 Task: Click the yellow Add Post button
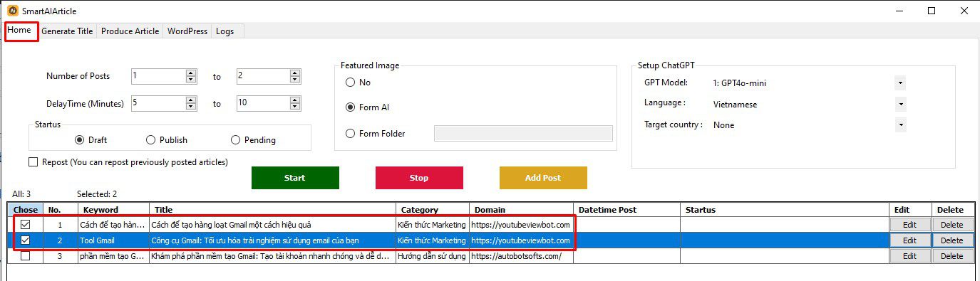pyautogui.click(x=543, y=178)
